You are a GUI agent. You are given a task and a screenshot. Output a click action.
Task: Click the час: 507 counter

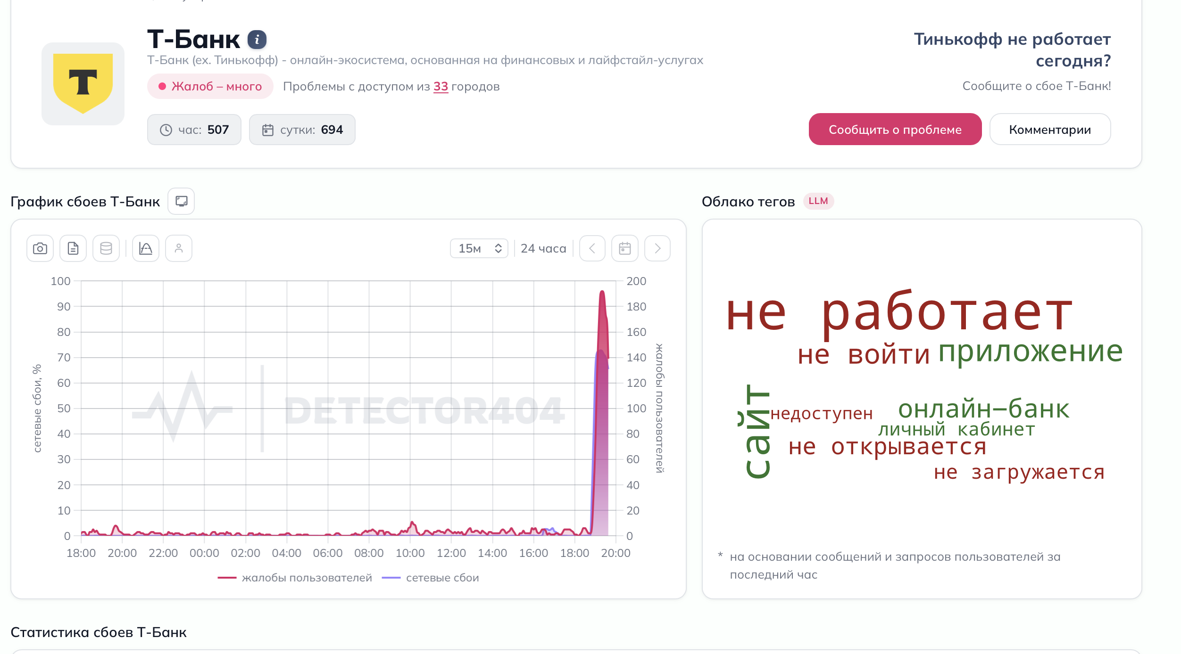(194, 130)
